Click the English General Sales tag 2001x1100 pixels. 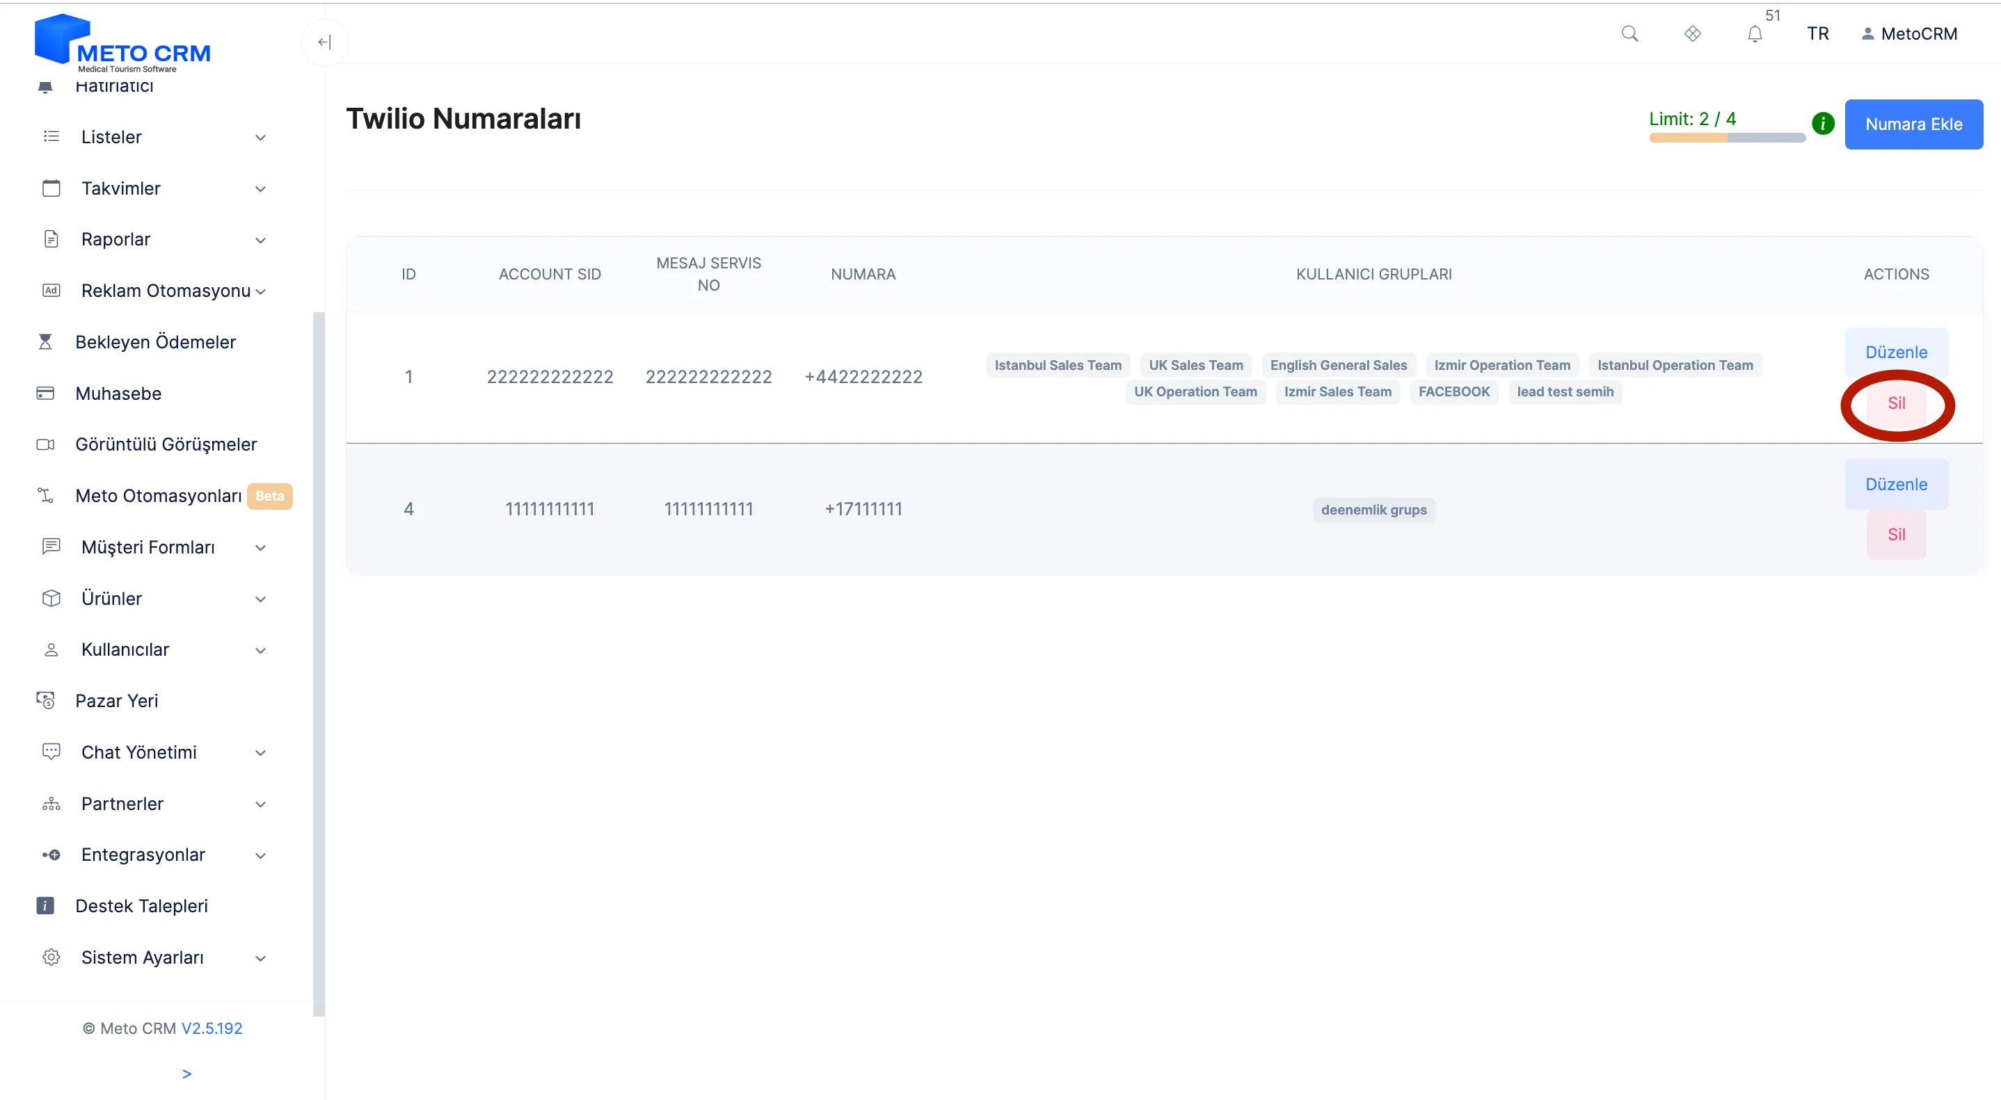click(x=1339, y=365)
